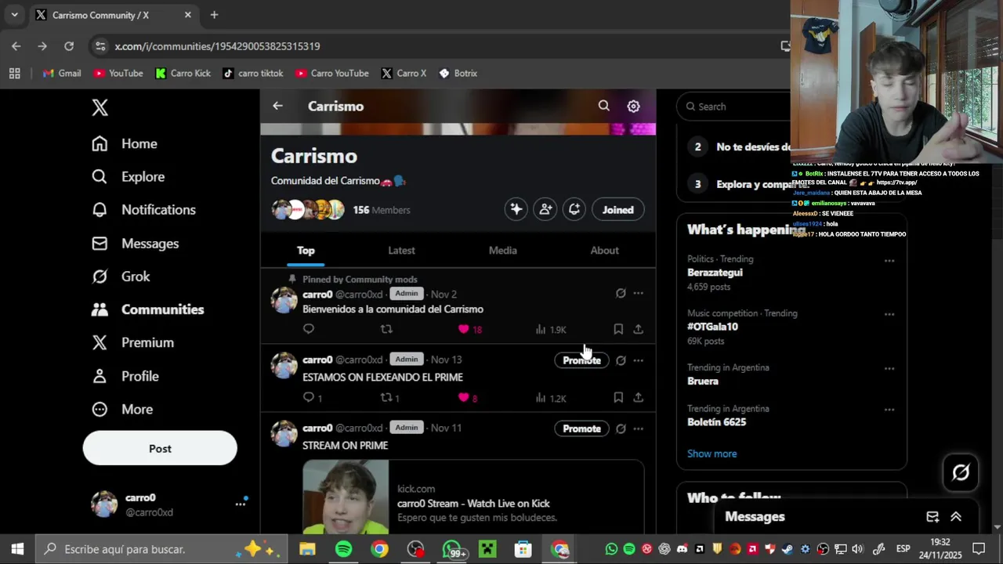Screen dimensions: 1003x564
Task: Open more options on the Nov 13 post
Action: [638, 360]
